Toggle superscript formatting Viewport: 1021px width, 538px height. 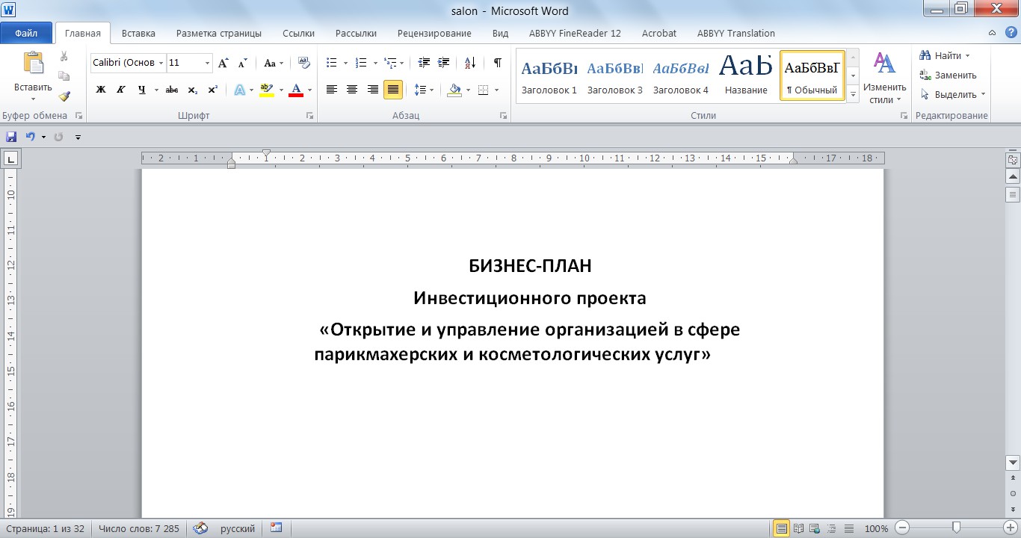213,90
